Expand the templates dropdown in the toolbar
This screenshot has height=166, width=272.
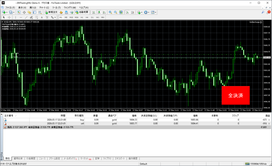tap(156, 12)
